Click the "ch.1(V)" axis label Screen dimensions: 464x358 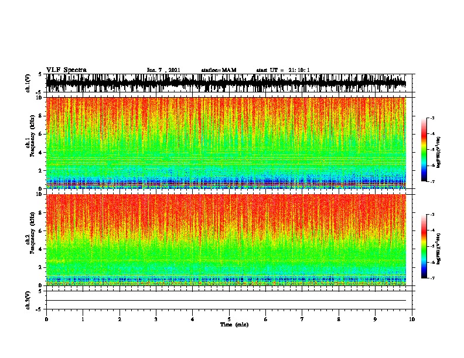[x=28, y=83]
